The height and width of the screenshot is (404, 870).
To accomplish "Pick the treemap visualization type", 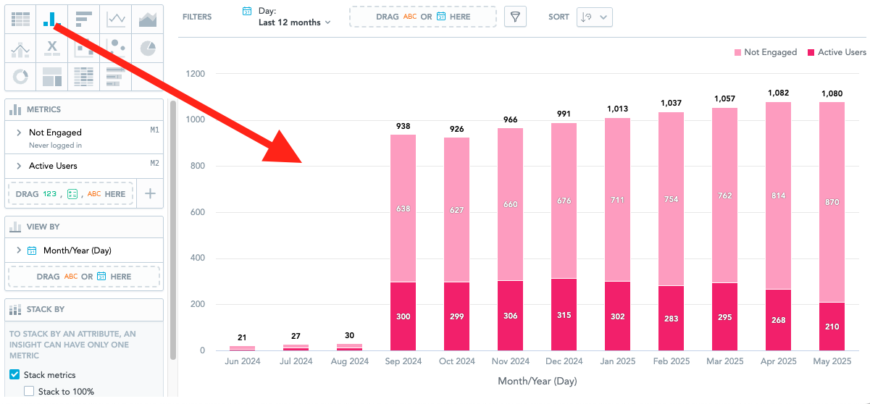I will [52, 76].
